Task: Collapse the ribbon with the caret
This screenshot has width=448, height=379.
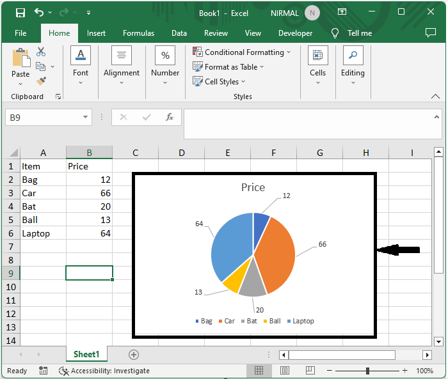Action: (435, 96)
